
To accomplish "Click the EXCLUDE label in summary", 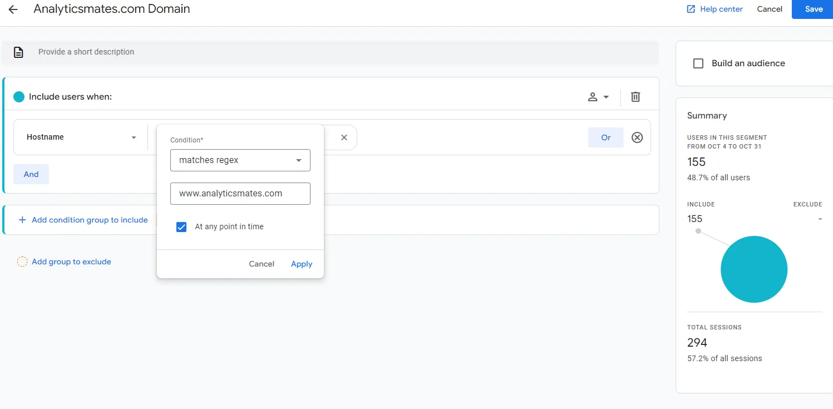I will (x=807, y=204).
